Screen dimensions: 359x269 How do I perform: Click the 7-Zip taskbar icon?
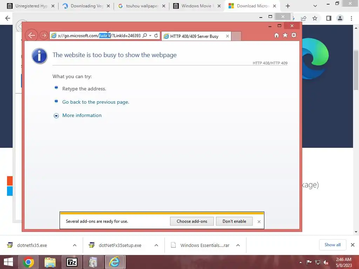(x=72, y=262)
